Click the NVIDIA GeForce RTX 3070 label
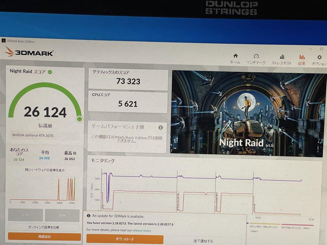The width and height of the screenshot is (327, 245). point(33,136)
